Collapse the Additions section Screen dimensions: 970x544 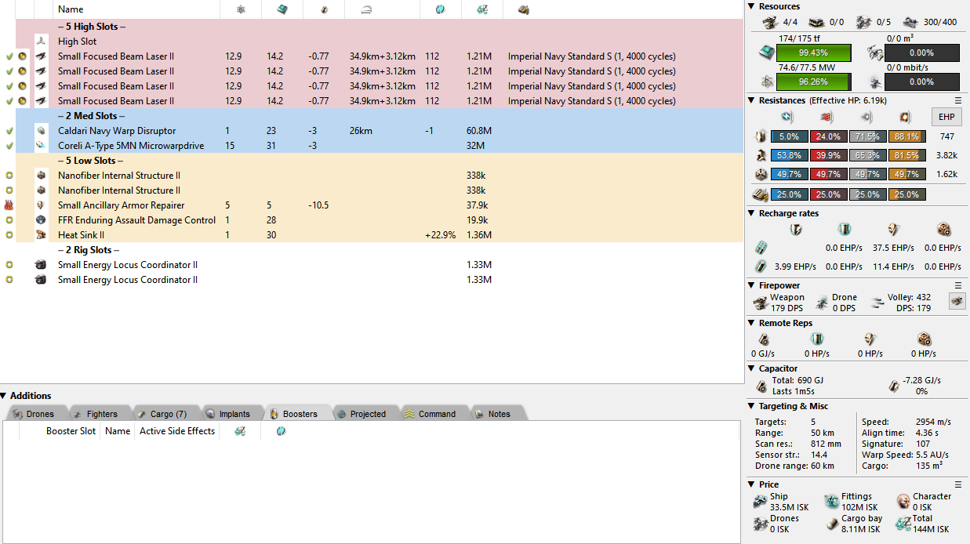click(5, 396)
